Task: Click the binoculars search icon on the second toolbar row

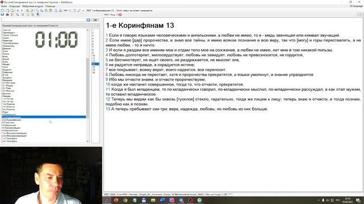Action: pyautogui.click(x=7, y=14)
